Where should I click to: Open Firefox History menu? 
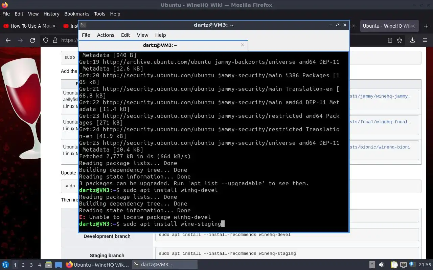coord(51,14)
